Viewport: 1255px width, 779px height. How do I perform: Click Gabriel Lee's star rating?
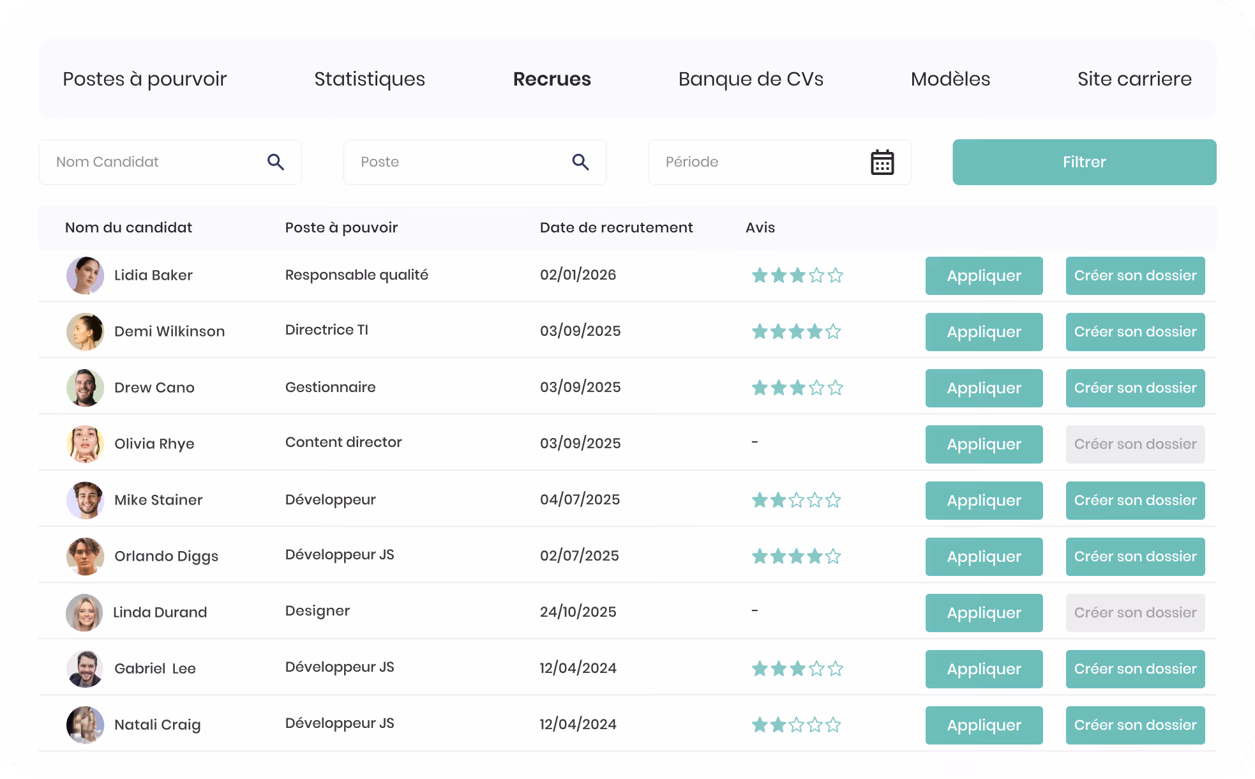click(x=797, y=669)
